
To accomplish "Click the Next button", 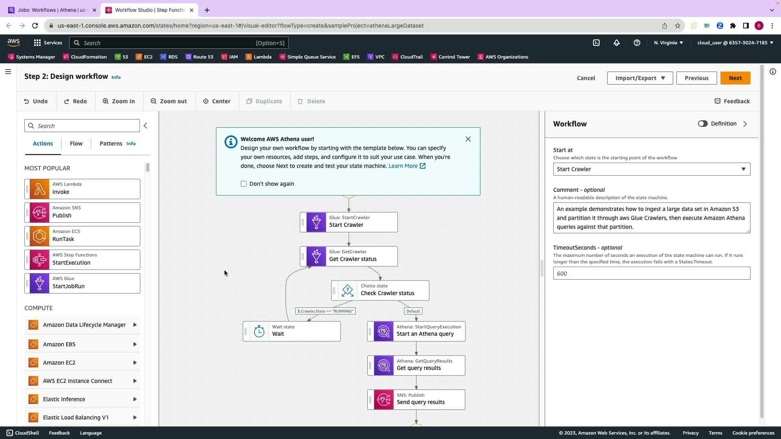I will coord(735,78).
